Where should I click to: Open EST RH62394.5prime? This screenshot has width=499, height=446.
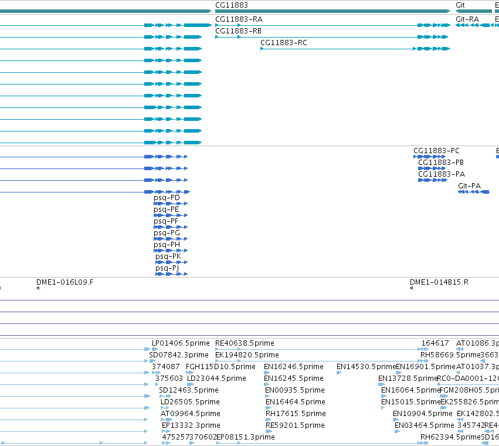(x=450, y=437)
